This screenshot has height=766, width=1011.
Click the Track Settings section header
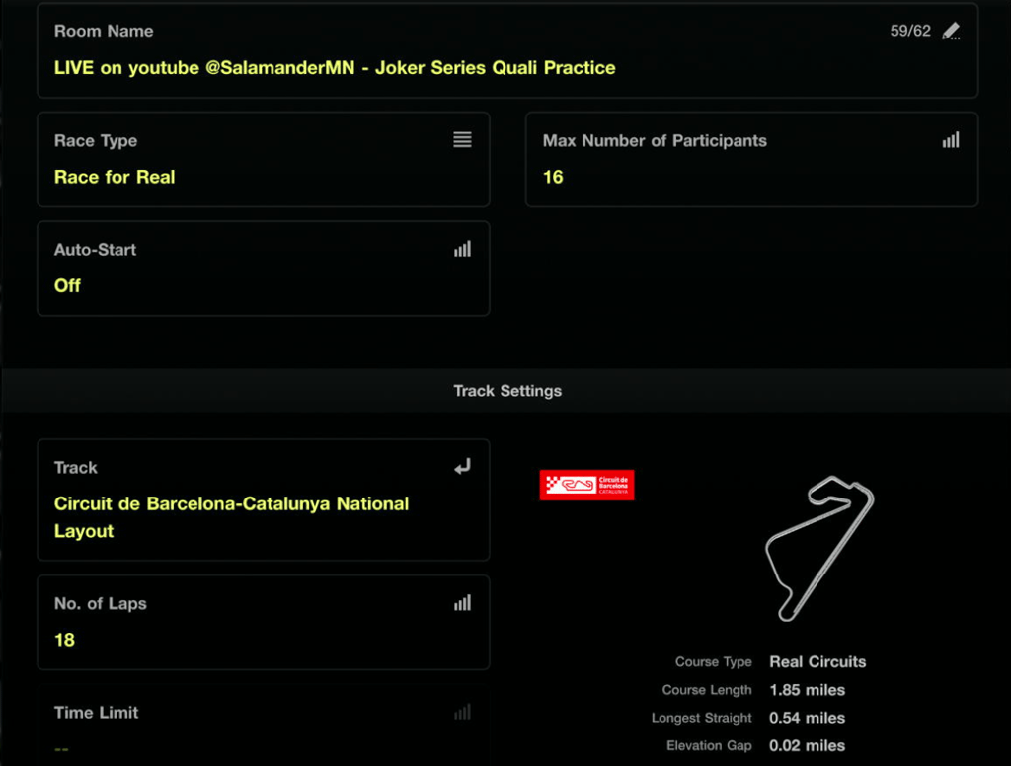[x=507, y=391]
